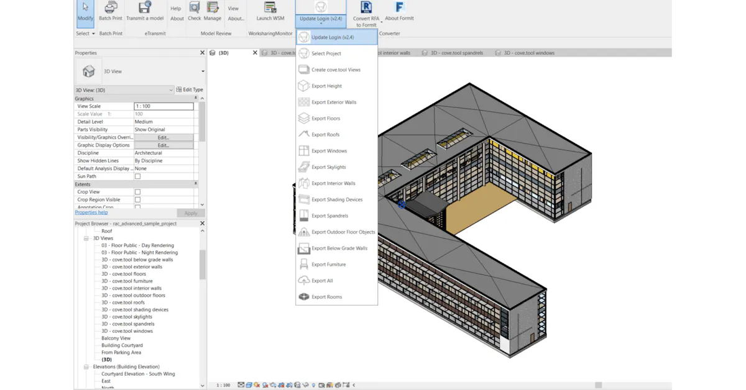The height and width of the screenshot is (390, 746).
Task: Enable the Crop View checkbox
Action: point(138,192)
